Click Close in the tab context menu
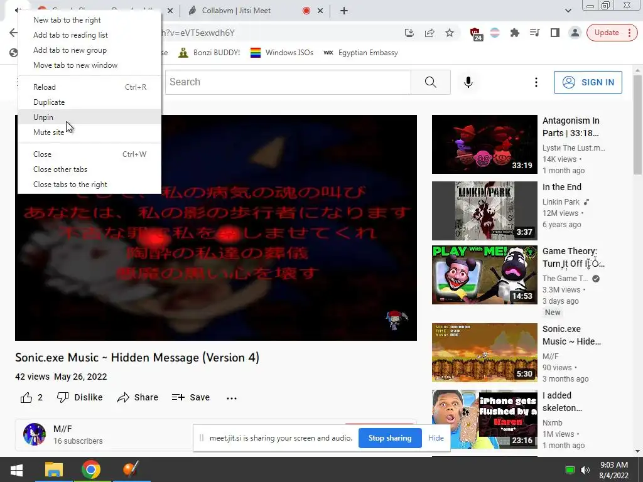 click(x=90, y=154)
